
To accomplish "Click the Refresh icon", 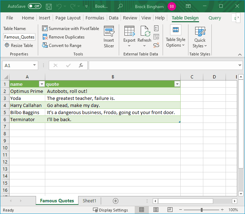I will [145, 31].
